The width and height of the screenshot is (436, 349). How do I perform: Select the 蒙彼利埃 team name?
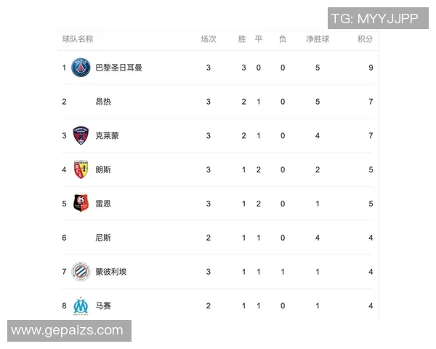click(x=111, y=272)
